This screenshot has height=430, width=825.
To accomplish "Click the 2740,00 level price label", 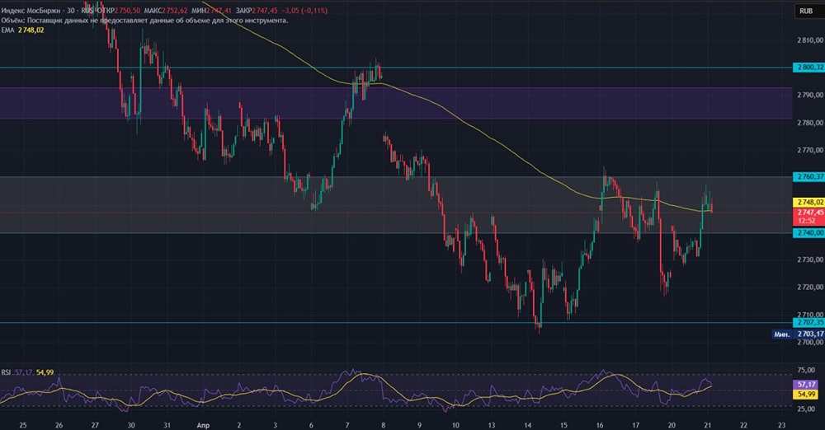I will point(808,232).
